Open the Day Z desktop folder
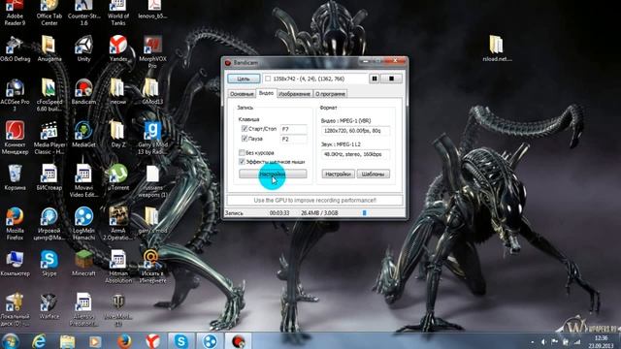 pyautogui.click(x=118, y=135)
